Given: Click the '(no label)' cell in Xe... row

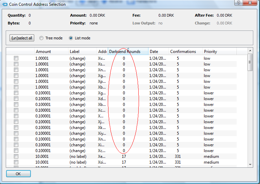Looking at the screenshot, I should click(78, 157).
